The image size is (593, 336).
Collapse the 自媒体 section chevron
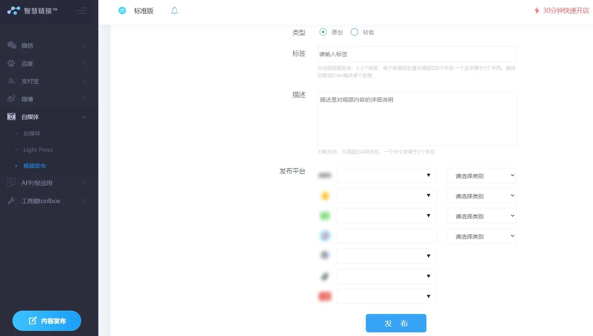click(84, 117)
